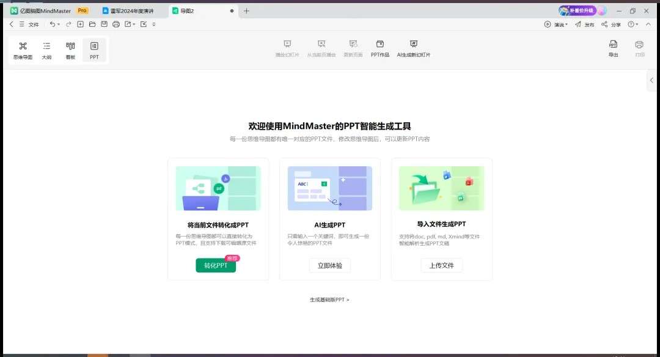Click the save icon in the quick toolbar
The image size is (660, 357).
click(104, 24)
